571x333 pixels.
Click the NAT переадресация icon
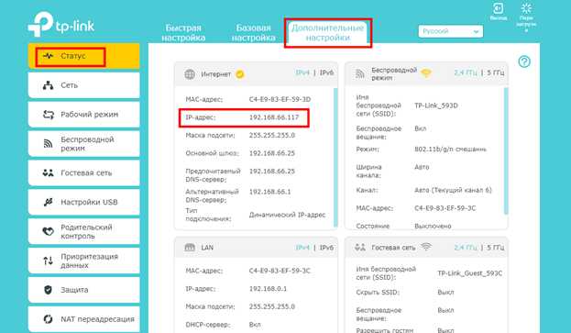click(x=48, y=319)
